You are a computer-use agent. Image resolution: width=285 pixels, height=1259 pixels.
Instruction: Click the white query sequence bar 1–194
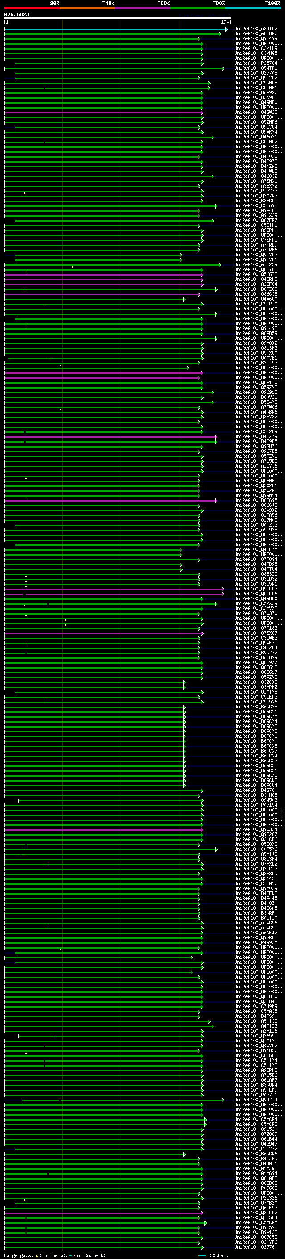point(118,19)
